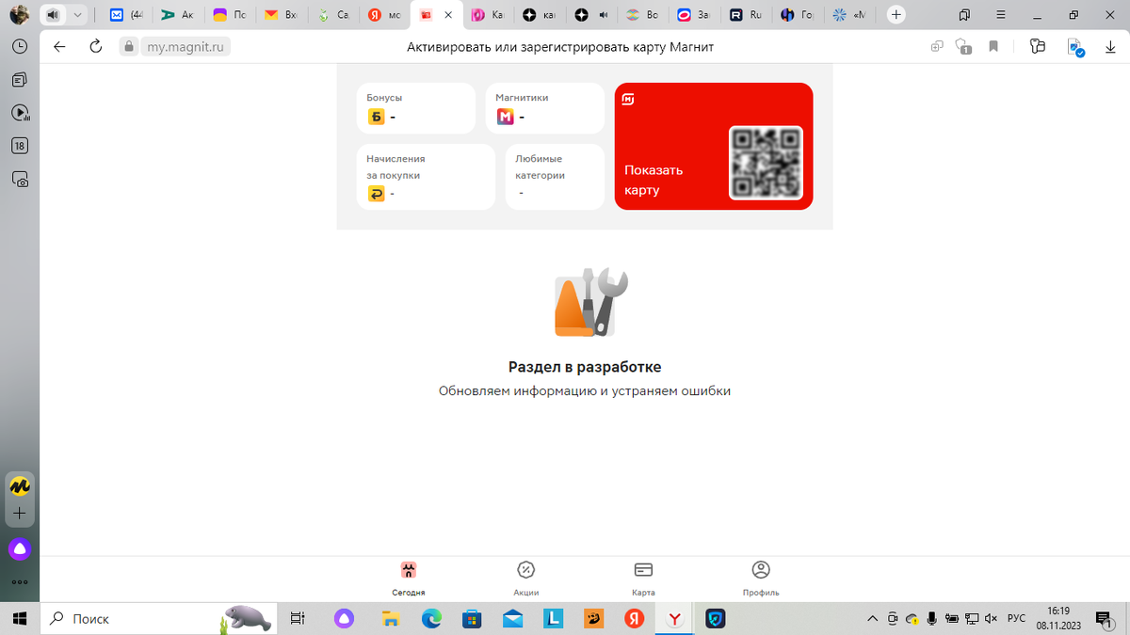Open the yellow Yandex Market sidebar app
This screenshot has width=1130, height=635.
pyautogui.click(x=20, y=486)
